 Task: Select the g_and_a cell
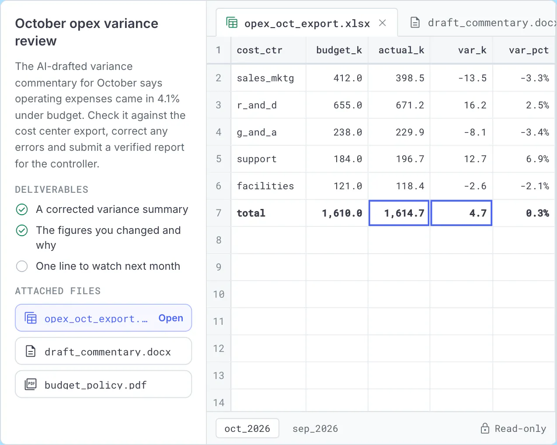(268, 132)
